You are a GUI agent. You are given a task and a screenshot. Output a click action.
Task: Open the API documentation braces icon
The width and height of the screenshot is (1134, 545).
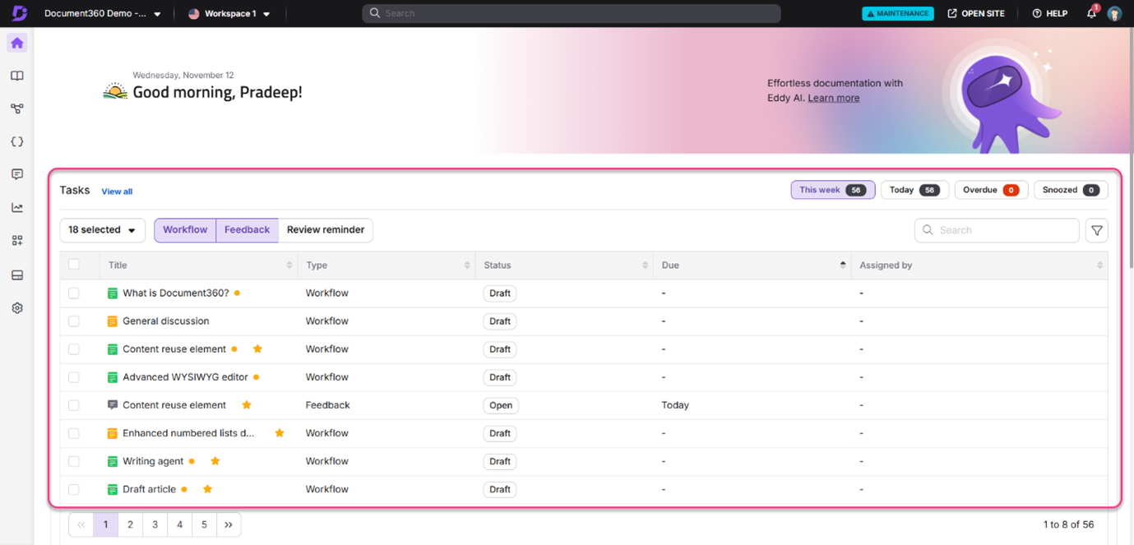click(17, 141)
